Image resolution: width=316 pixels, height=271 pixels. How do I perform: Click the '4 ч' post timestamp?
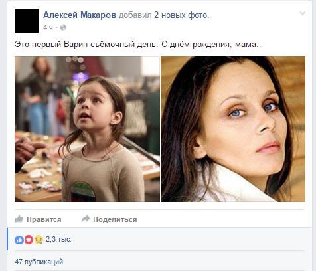click(48, 27)
